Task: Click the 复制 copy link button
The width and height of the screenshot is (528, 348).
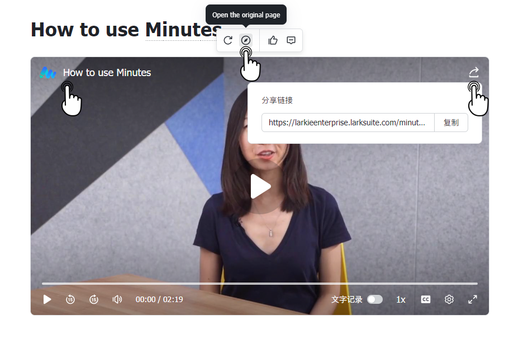Action: click(x=451, y=123)
